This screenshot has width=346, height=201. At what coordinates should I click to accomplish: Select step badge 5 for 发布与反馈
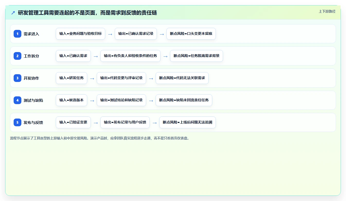click(17, 122)
